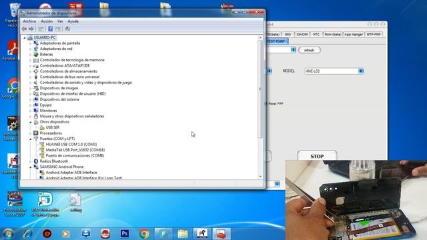Open Photoshop from the taskbar
This screenshot has width=427, height=240.
tap(125, 233)
